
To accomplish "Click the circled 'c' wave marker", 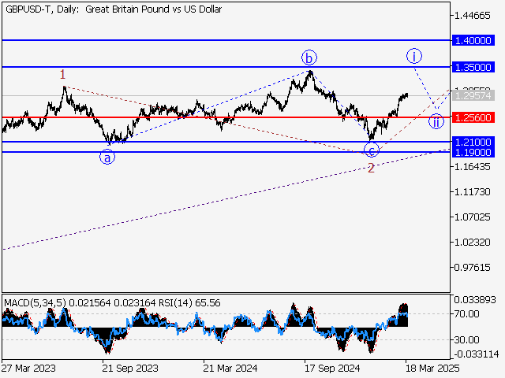I will click(372, 151).
